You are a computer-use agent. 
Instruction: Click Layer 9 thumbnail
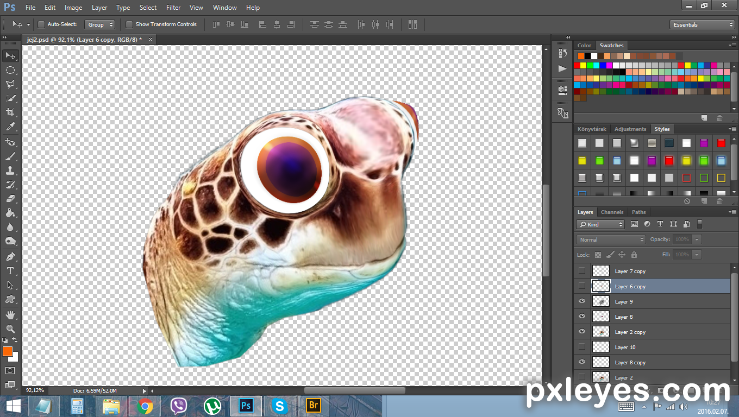coord(600,301)
